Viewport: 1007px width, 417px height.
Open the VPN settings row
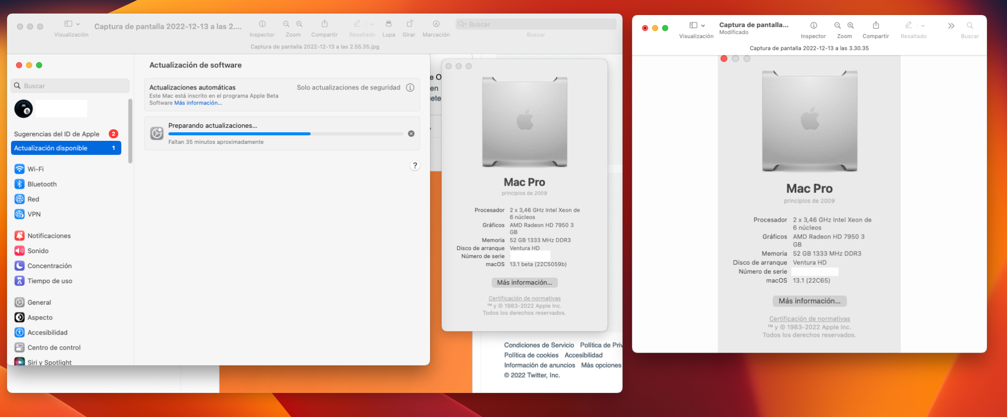66,214
